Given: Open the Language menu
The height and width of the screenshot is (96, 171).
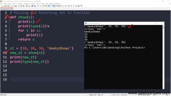Looking at the screenshot, I should (x=26, y=4).
